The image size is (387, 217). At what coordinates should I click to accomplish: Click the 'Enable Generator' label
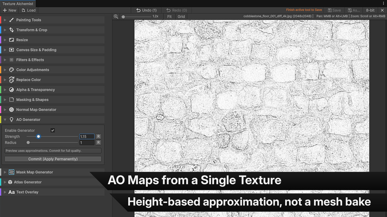click(x=20, y=130)
